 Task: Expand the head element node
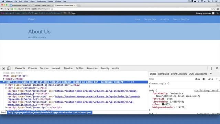click(x=4, y=79)
